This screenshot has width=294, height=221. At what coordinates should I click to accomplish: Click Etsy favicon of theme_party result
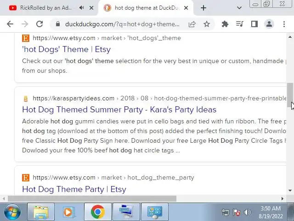[x=26, y=178]
